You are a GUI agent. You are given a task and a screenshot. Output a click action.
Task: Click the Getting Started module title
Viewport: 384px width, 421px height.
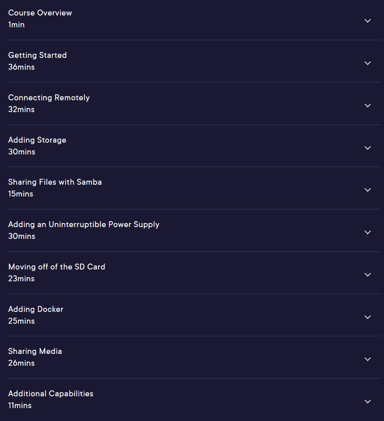pos(37,55)
